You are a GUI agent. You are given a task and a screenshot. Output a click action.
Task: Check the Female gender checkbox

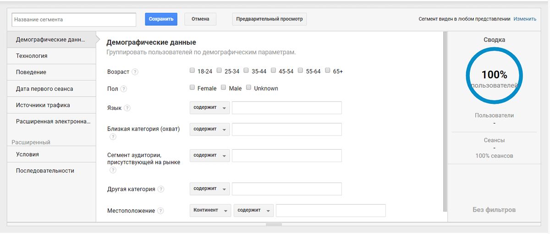tap(192, 87)
